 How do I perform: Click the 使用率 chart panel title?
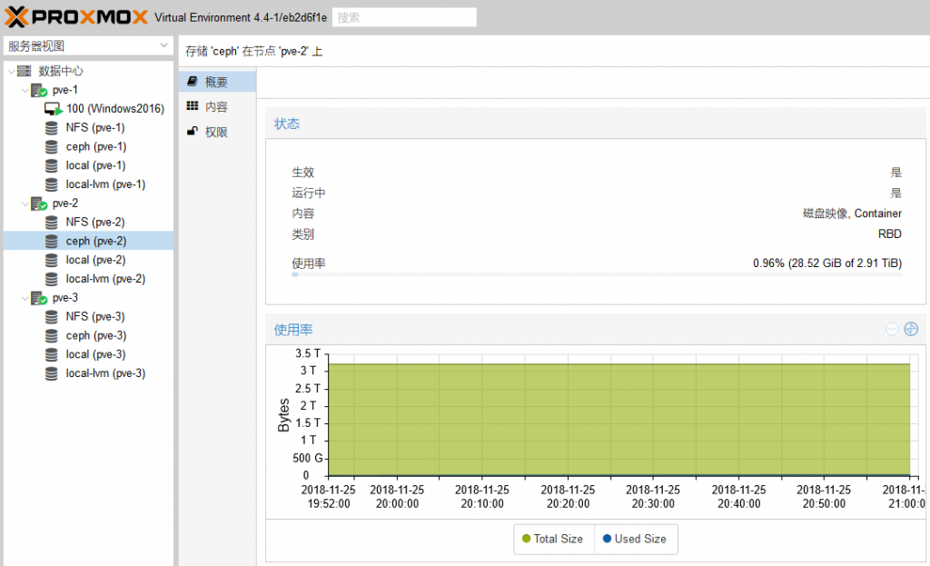(293, 330)
